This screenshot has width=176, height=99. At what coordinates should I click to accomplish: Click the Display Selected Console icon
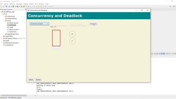(x=169, y=54)
